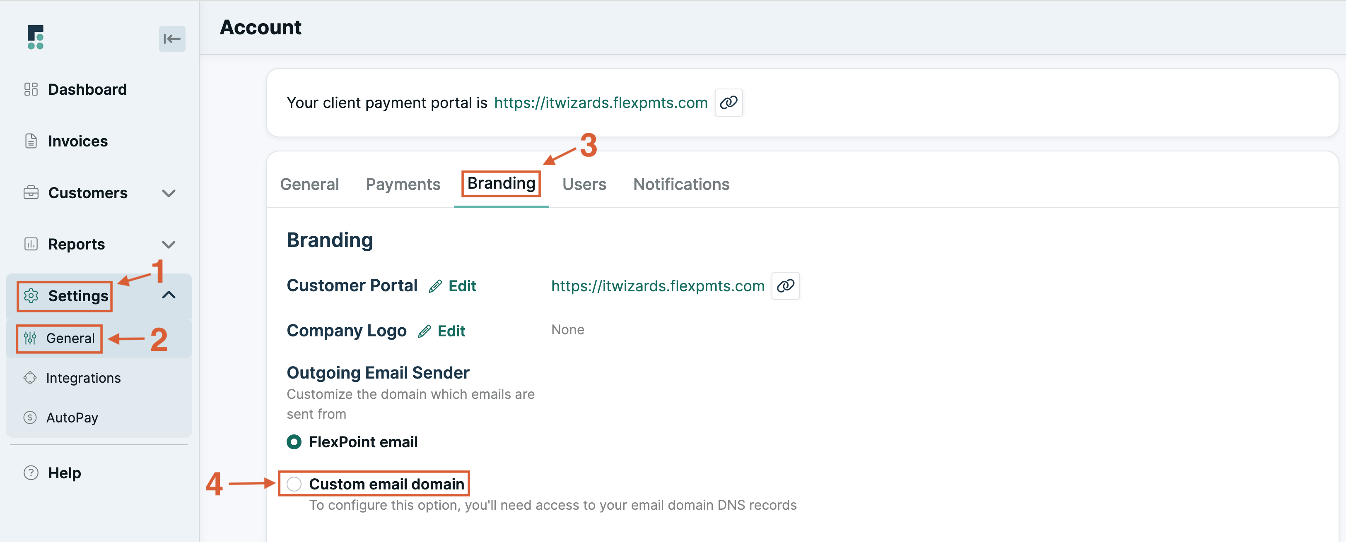Image resolution: width=1346 pixels, height=542 pixels.
Task: Open the AutoPay settings page
Action: pyautogui.click(x=72, y=417)
